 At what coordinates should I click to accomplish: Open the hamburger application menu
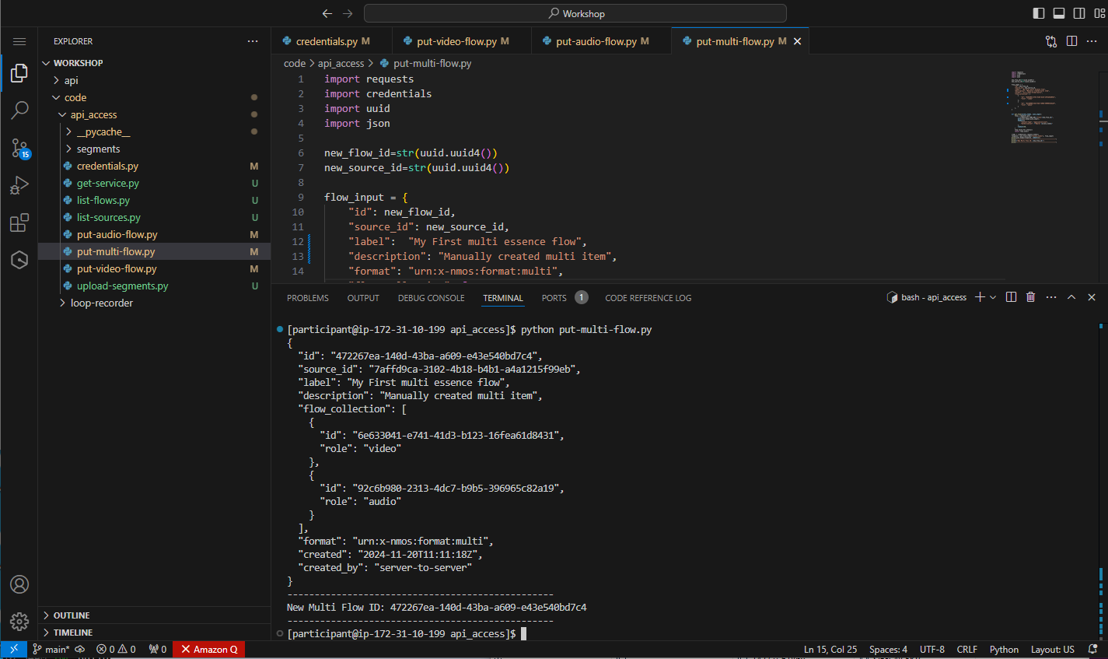coord(19,41)
